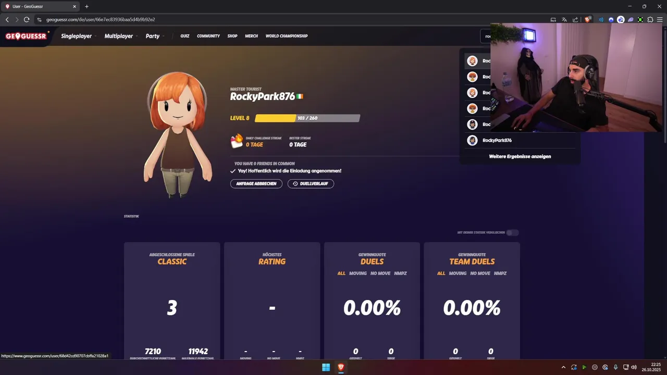Go back with the browser back arrow

(x=7, y=19)
